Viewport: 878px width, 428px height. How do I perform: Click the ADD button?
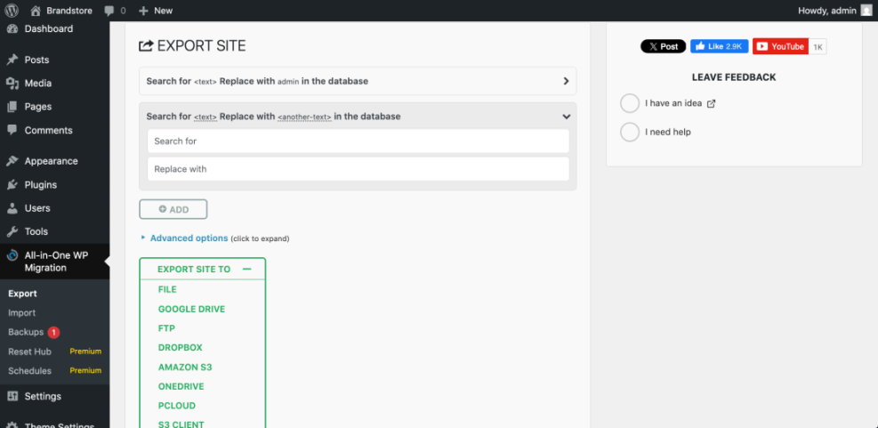pyautogui.click(x=173, y=209)
